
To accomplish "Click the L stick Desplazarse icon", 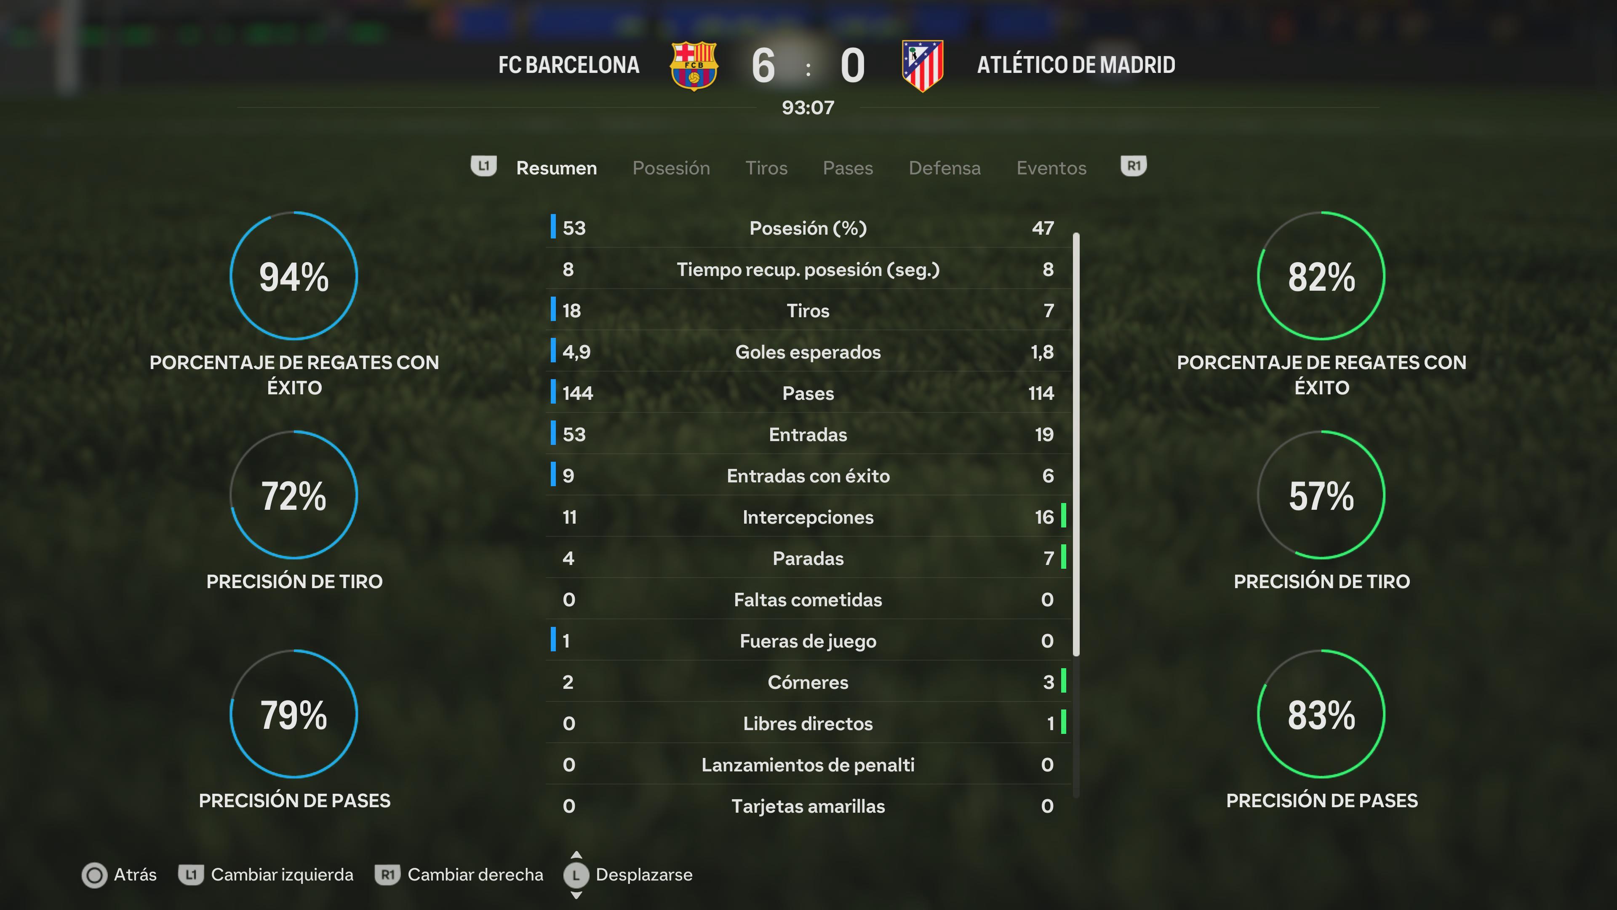I will pos(576,875).
